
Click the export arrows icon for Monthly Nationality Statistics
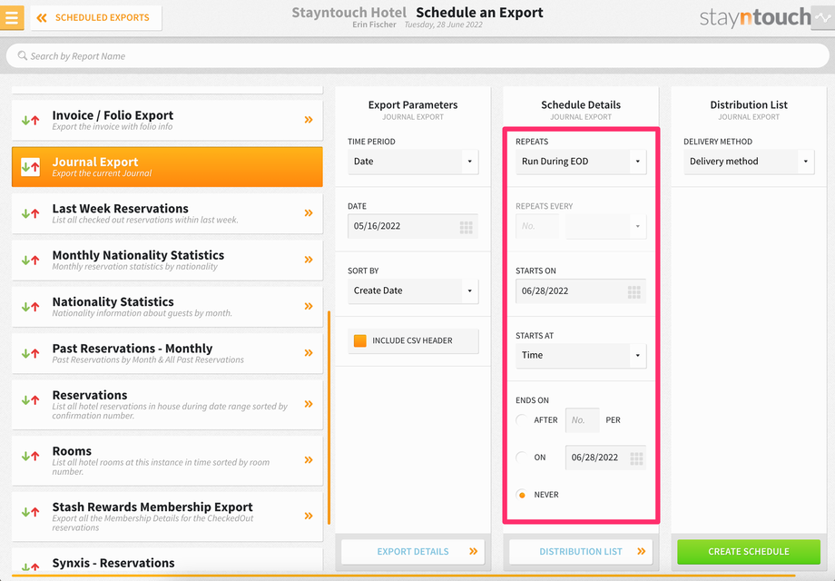click(x=30, y=260)
